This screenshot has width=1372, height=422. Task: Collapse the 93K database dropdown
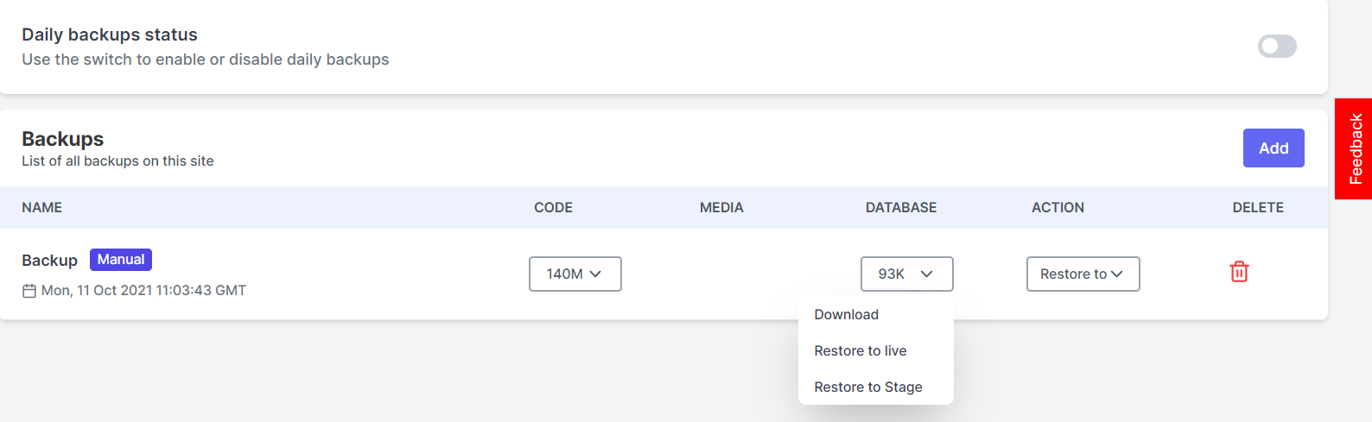click(907, 274)
